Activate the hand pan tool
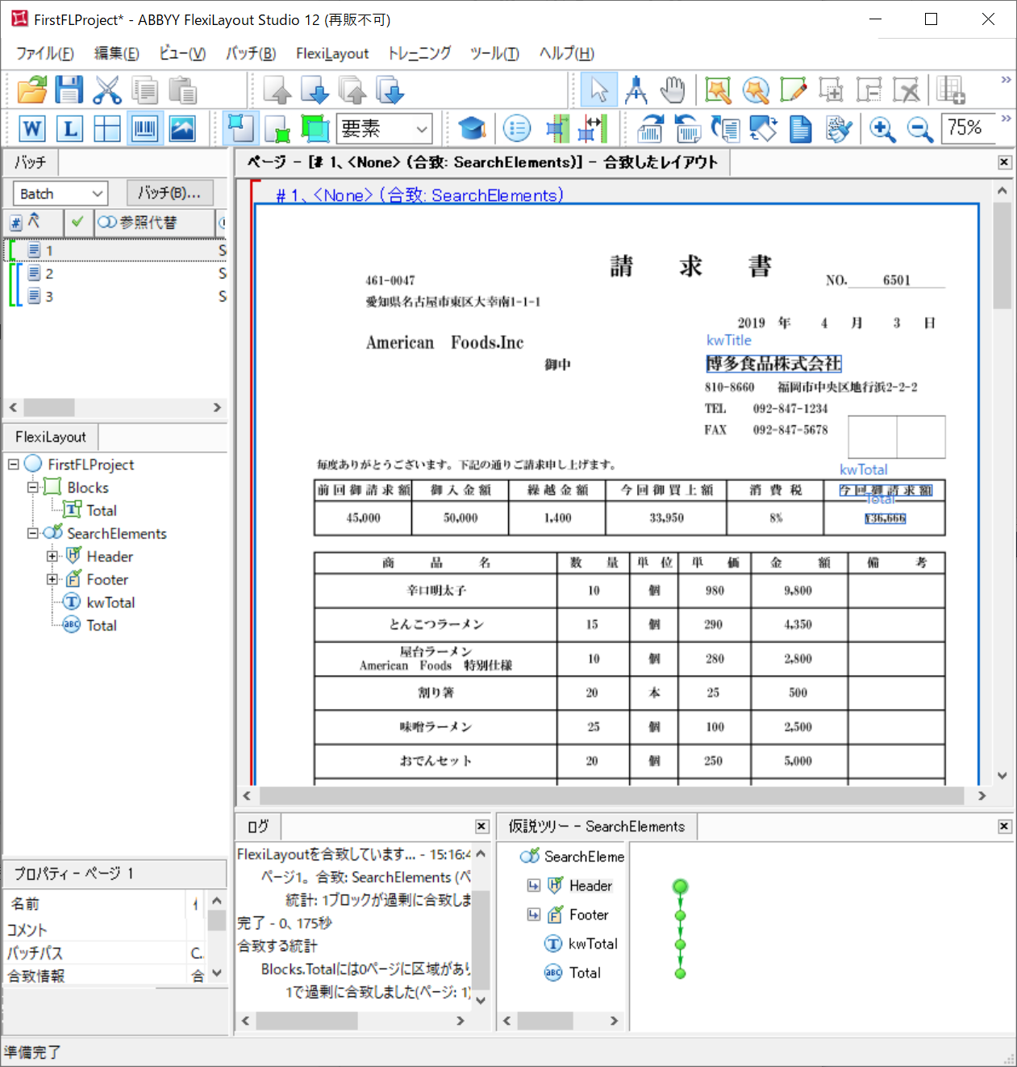 [673, 90]
